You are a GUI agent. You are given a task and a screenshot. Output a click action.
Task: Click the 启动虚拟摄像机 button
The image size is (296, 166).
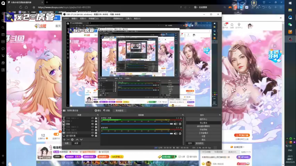(203, 126)
